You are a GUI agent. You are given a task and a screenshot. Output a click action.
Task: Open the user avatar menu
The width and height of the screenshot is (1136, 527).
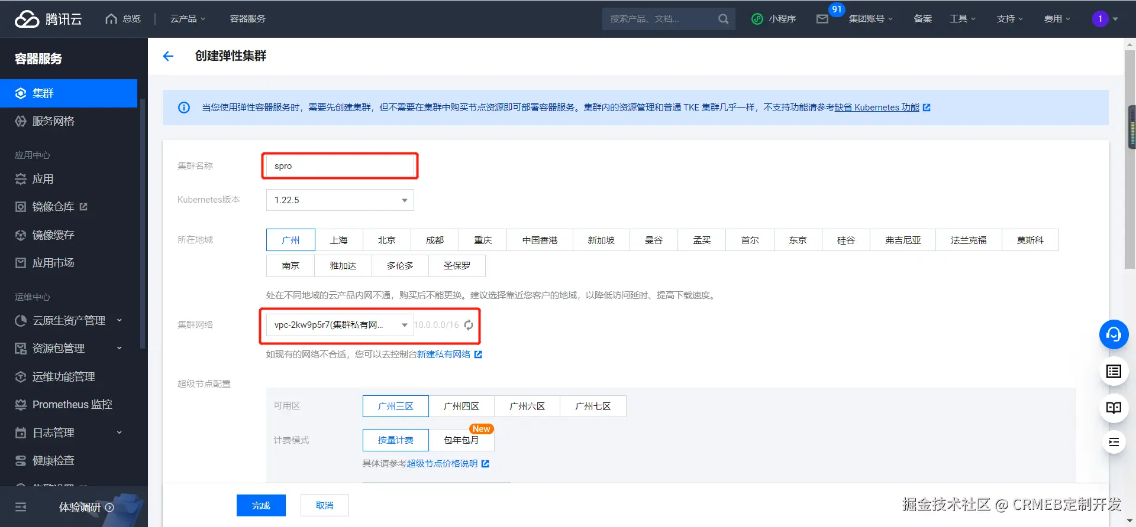[1105, 19]
